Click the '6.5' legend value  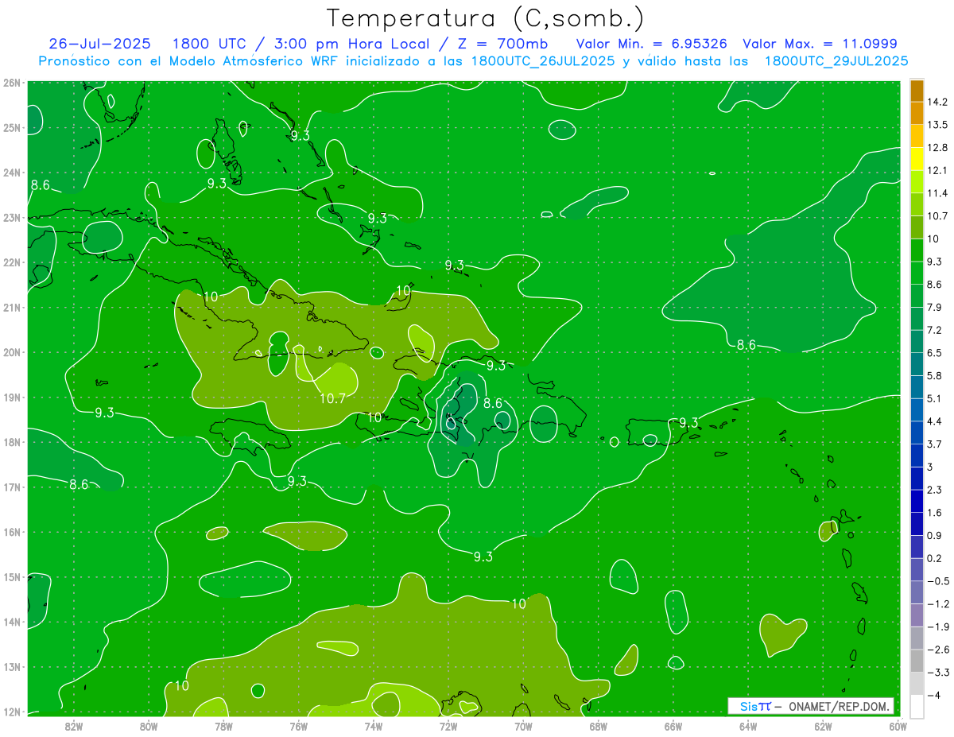(935, 353)
